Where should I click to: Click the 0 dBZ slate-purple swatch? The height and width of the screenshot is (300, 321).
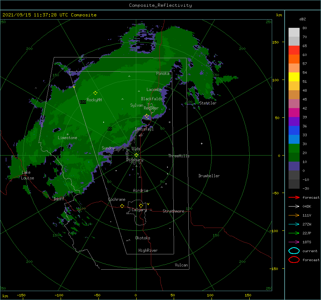[x=294, y=166]
